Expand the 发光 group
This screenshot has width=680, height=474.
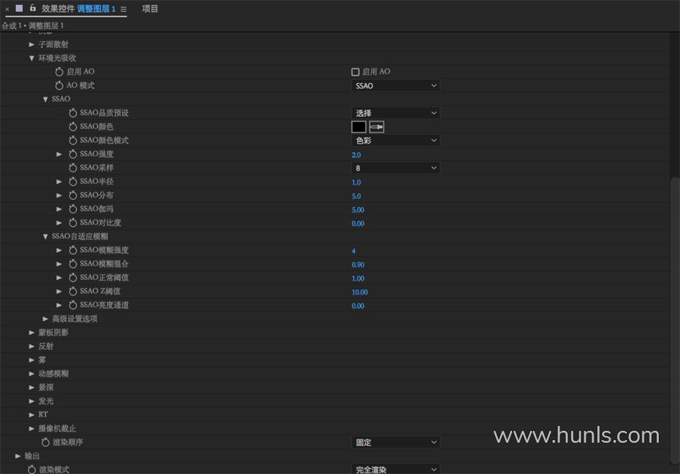pyautogui.click(x=32, y=401)
